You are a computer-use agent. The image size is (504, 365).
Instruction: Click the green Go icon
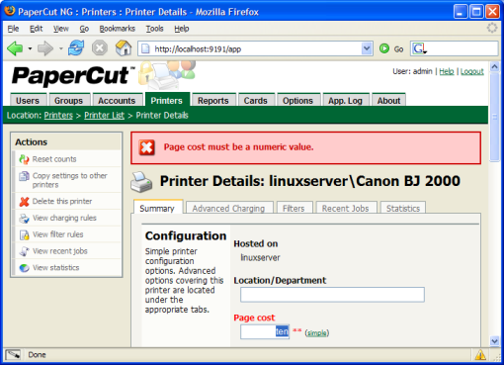coord(384,48)
